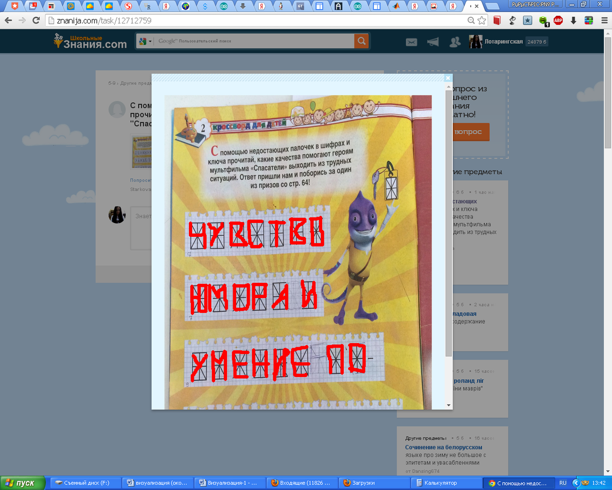Click the black download arrow extension
Viewport: 612px width, 490px height.
[x=574, y=21]
